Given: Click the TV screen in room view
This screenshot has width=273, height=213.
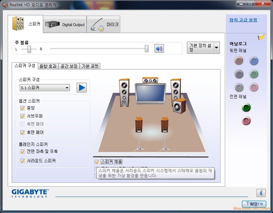Looking at the screenshot, I should 151,93.
